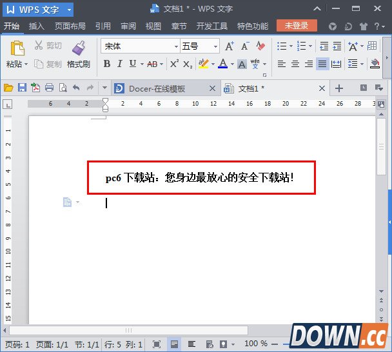The image size is (392, 352).
Task: Click the paragraph layout icon beside cursor
Action: 67,202
